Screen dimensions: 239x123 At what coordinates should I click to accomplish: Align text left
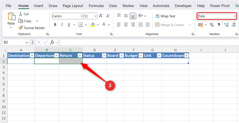pos(119,25)
